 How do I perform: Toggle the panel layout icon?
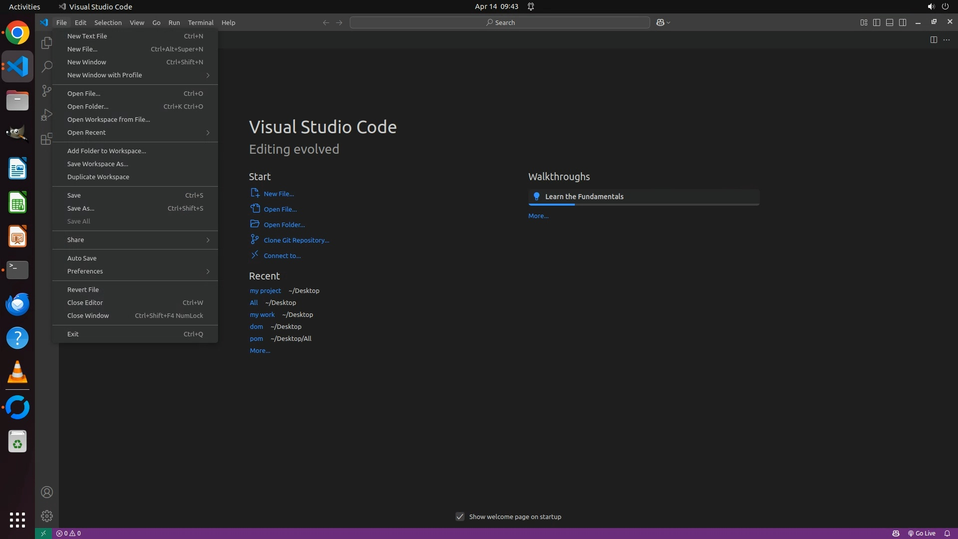tap(890, 22)
